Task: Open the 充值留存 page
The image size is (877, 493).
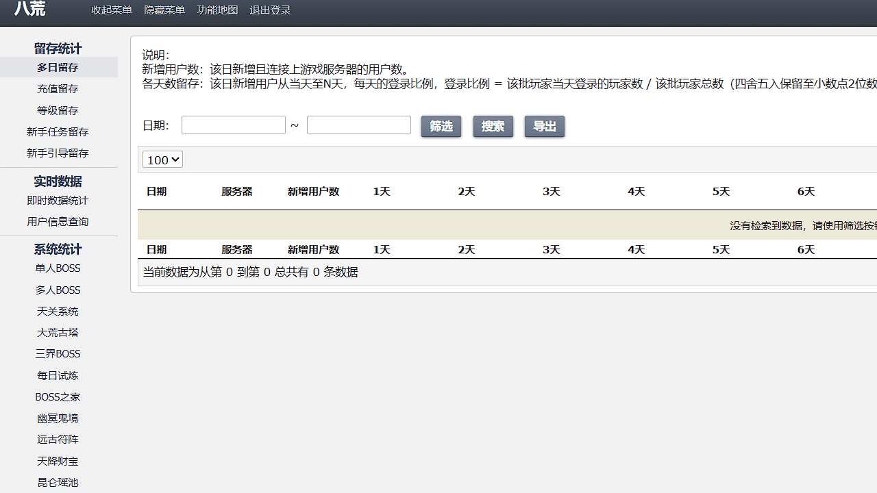Action: click(58, 88)
